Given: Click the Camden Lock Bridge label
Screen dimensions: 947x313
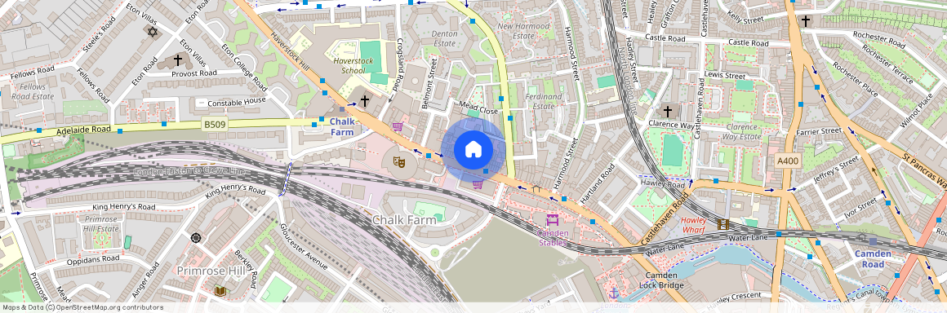Looking at the screenshot, I should (660, 280).
